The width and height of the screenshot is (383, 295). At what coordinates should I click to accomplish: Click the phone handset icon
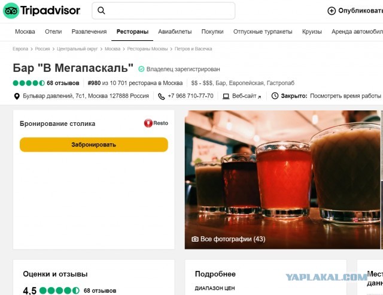point(161,96)
